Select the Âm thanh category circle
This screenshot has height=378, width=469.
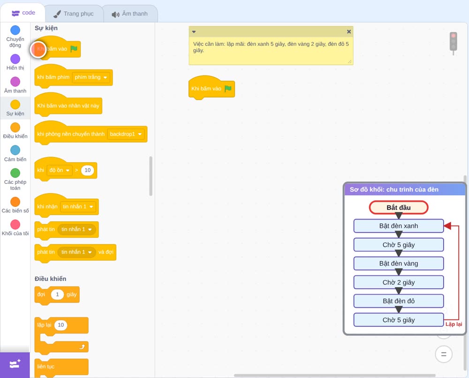pos(15,82)
